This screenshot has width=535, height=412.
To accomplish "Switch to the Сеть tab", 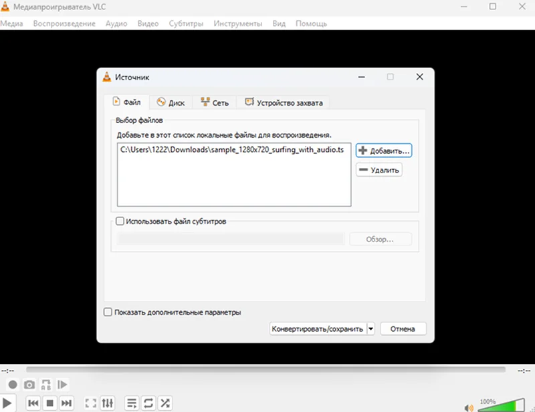I will 214,102.
